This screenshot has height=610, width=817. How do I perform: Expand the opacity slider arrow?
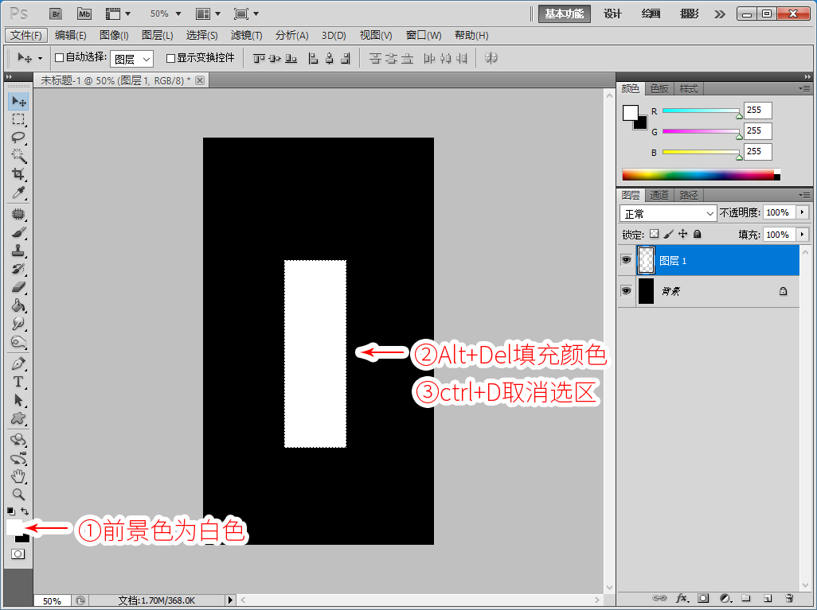pos(803,212)
